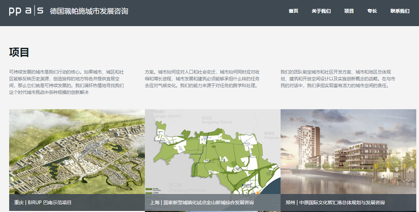Click the paragraph starting with 可持续发展的城市
This screenshot has height=212, width=419.
click(x=66, y=82)
